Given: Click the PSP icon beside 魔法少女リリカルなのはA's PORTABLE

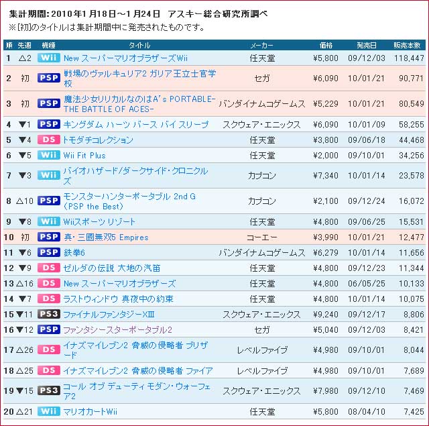Looking at the screenshot, I should pos(49,103).
